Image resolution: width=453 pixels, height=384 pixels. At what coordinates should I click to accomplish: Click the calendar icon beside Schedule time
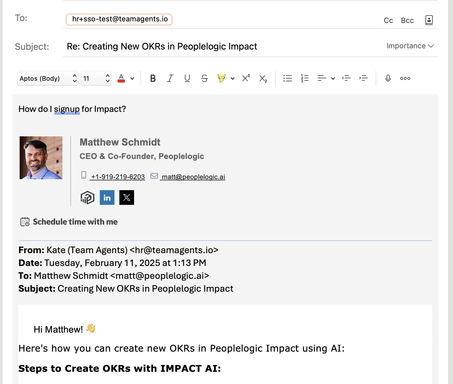point(25,222)
